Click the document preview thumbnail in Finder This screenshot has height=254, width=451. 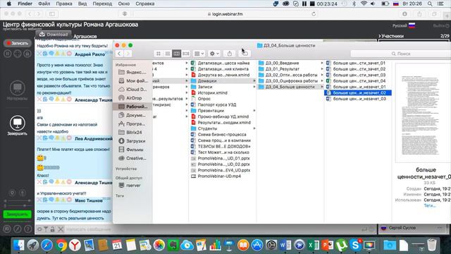pyautogui.click(x=424, y=113)
